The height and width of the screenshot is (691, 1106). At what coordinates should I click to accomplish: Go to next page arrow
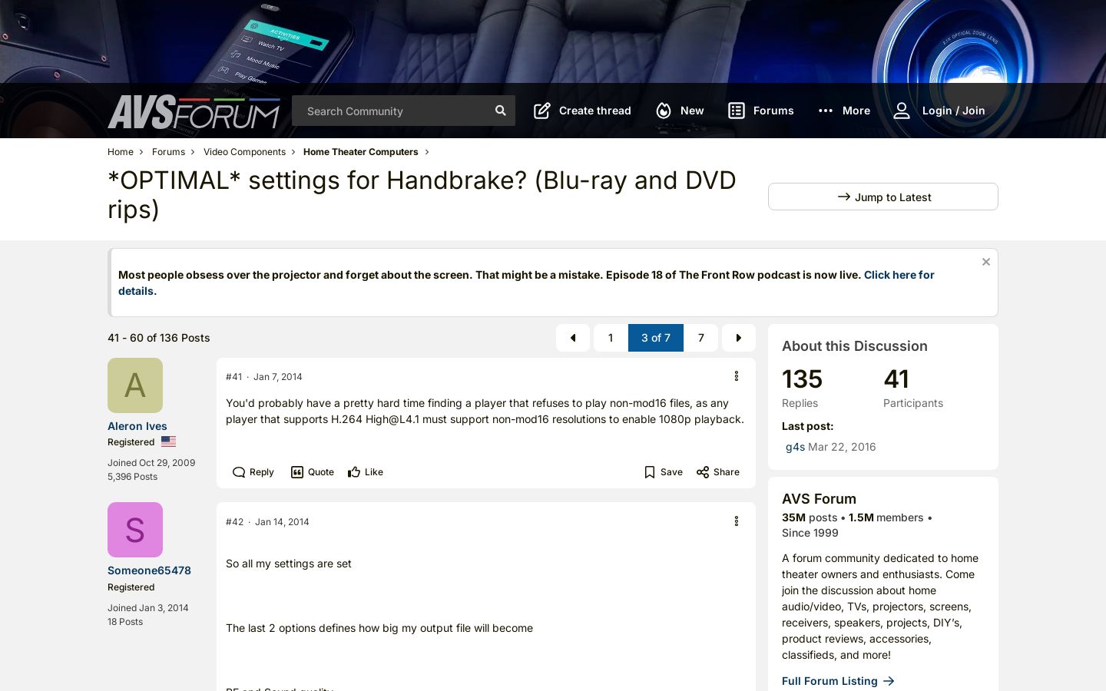739,338
